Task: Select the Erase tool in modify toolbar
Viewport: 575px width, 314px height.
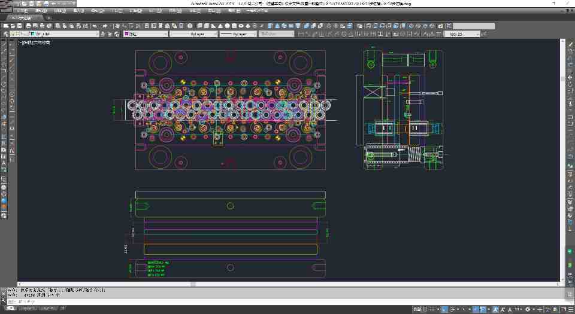Action: click(x=570, y=44)
